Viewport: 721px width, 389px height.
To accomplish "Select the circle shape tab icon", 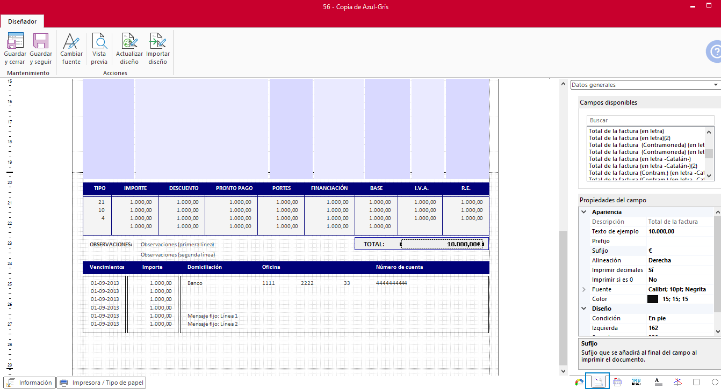I will coord(716,382).
